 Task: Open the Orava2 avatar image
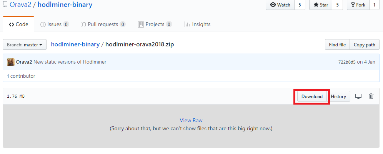(11, 62)
